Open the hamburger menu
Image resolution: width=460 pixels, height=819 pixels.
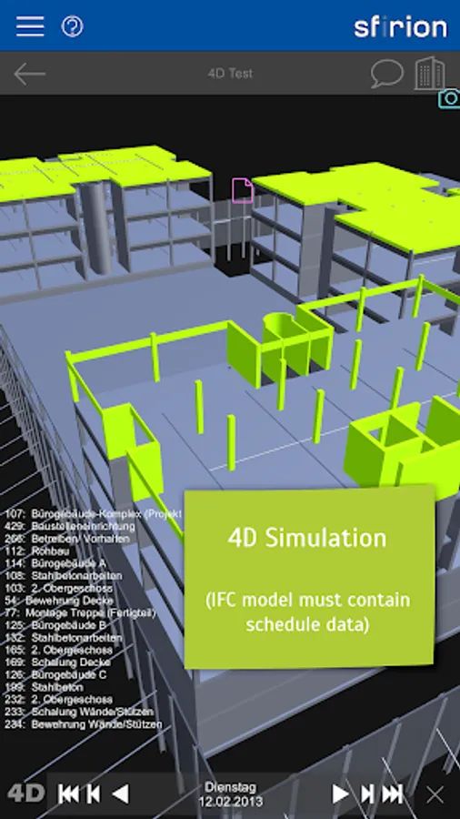(x=30, y=26)
